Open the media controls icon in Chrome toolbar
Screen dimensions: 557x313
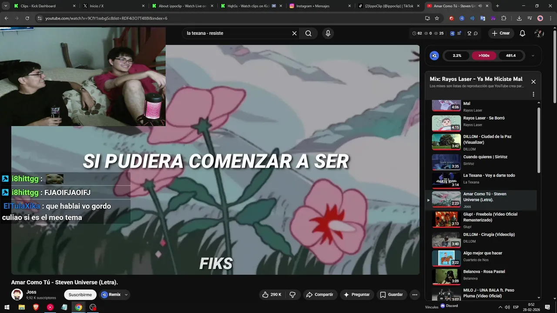pos(530,18)
